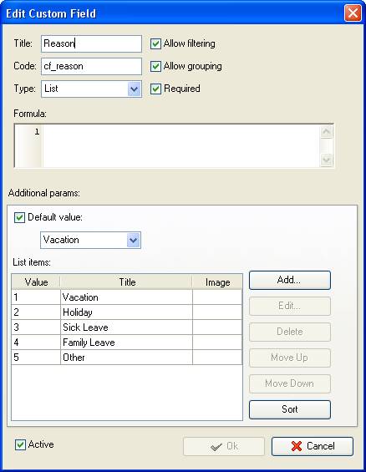Toggle the Allow grouping checkbox

pyautogui.click(x=155, y=66)
